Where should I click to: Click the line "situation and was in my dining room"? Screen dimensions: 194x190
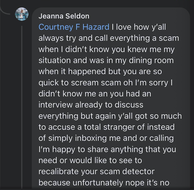pyautogui.click(x=106, y=61)
